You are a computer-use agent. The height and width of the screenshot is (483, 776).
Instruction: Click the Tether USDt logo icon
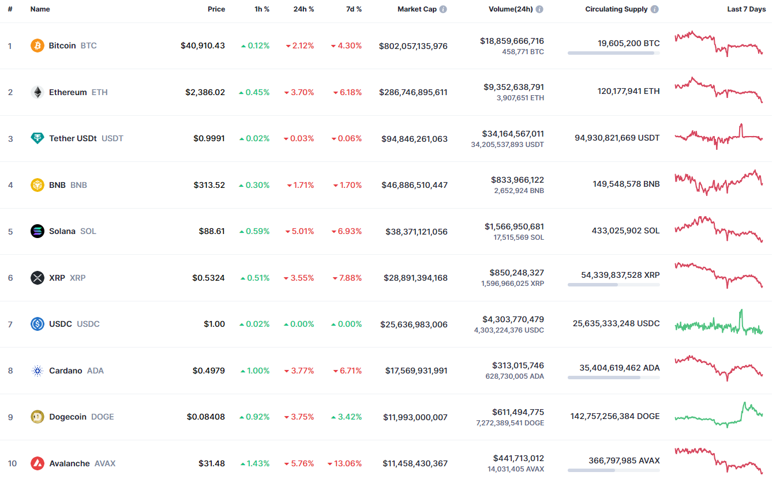pyautogui.click(x=38, y=138)
